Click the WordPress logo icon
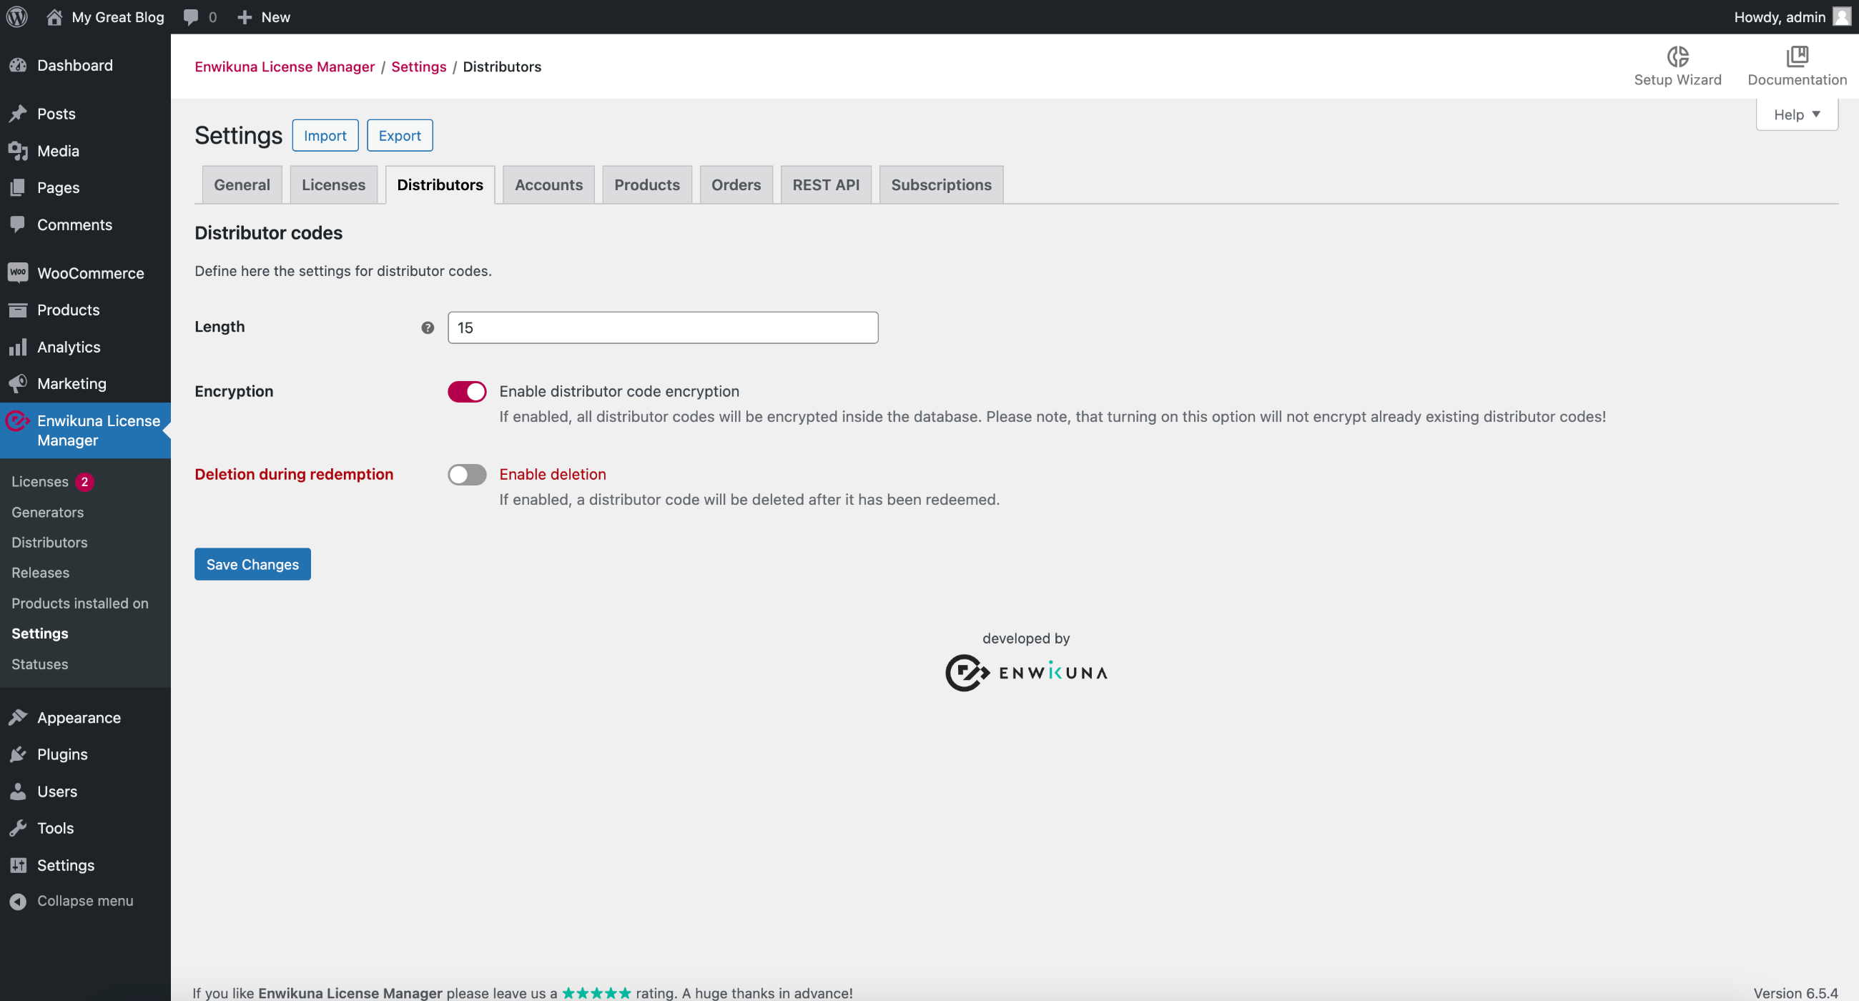This screenshot has width=1859, height=1001. pos(16,16)
